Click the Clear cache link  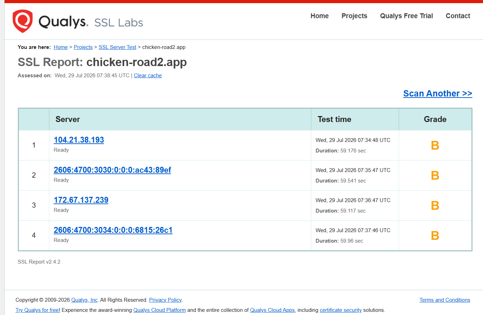click(148, 76)
